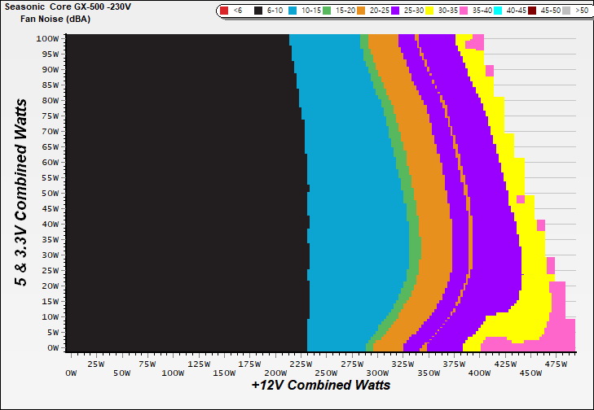Click the Seasonic Core GX-500 title text
The width and height of the screenshot is (594, 410).
click(67, 7)
